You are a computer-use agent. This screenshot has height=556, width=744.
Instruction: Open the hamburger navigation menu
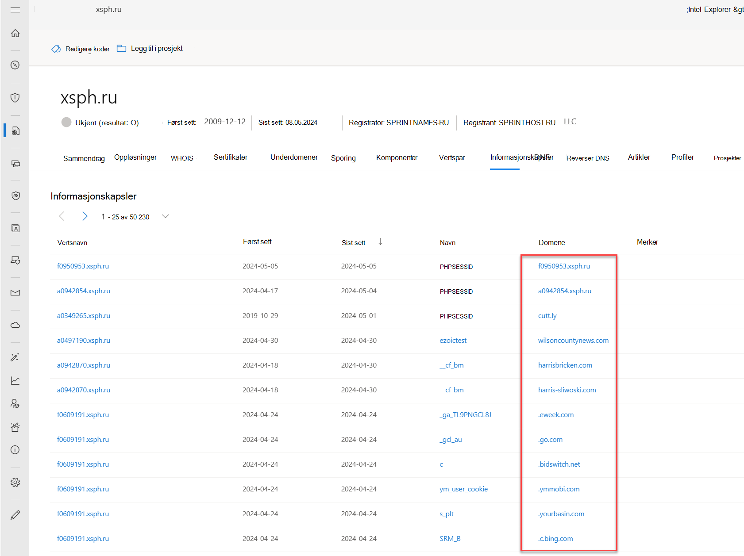(15, 10)
